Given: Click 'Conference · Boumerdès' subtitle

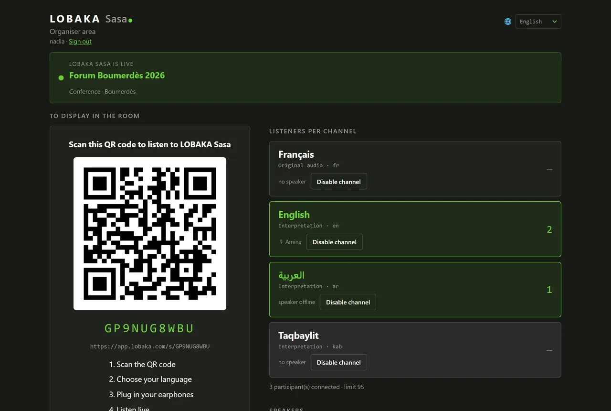Looking at the screenshot, I should tap(102, 92).
